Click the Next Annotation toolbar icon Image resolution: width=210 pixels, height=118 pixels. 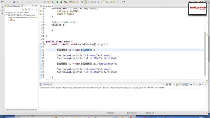click(x=102, y=2)
